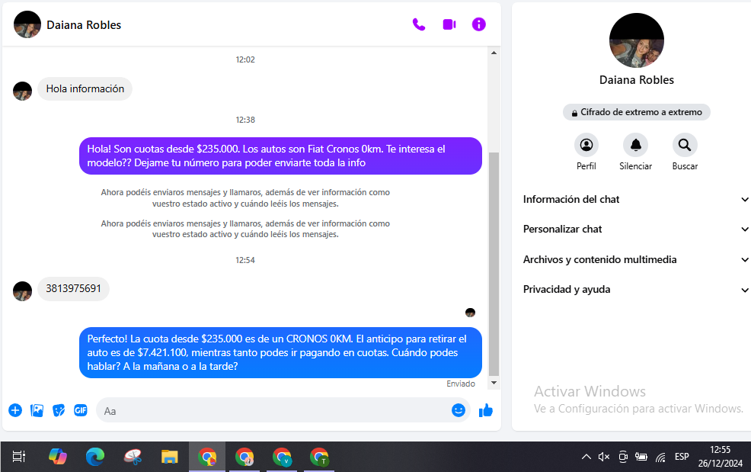The image size is (751, 472).
Task: Choose a sticker from the sticker icon
Action: click(59, 410)
